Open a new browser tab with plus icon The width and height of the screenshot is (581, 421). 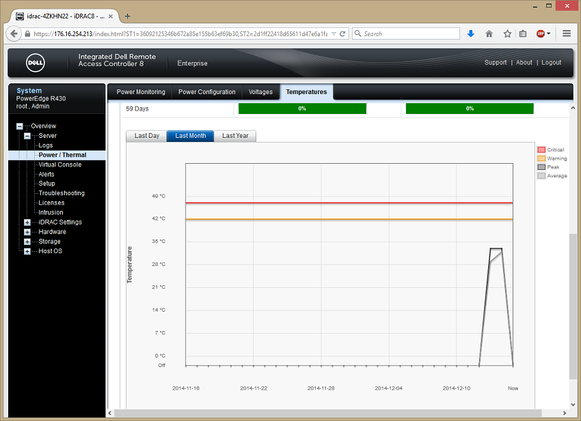click(x=127, y=16)
